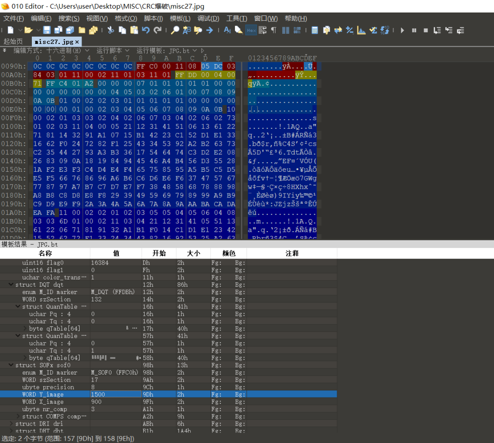Screen dimensions: 494x443
Task: Click the Save file icon
Action: (47, 30)
